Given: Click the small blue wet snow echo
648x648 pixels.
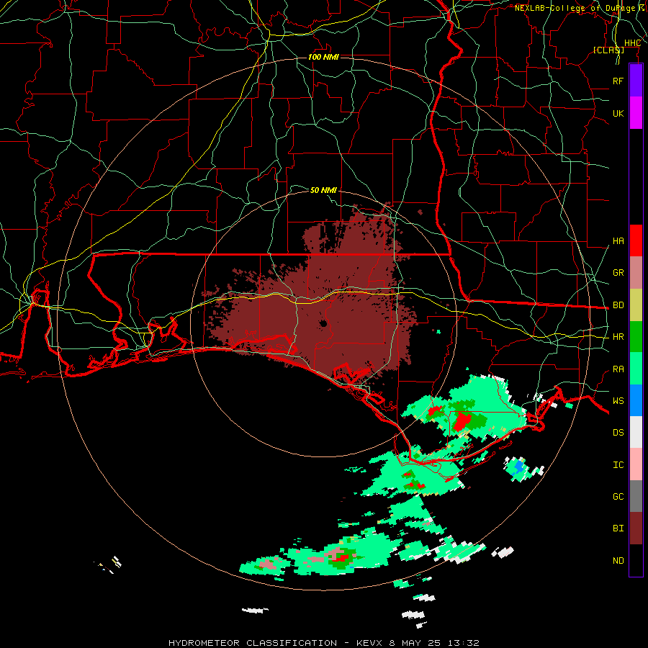Looking at the screenshot, I should (x=518, y=468).
